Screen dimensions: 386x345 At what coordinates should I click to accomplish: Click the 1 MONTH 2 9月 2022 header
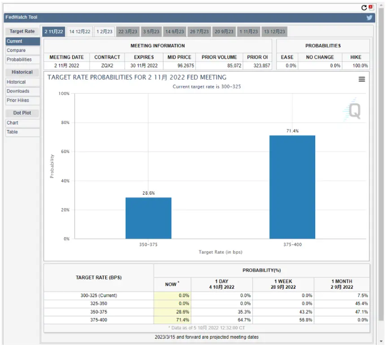(342, 284)
